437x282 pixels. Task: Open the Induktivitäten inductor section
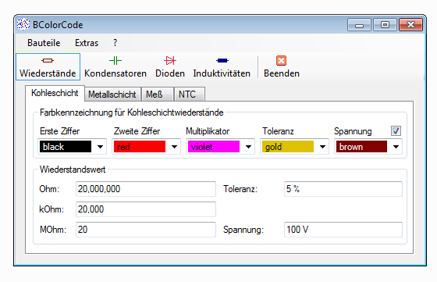point(222,66)
